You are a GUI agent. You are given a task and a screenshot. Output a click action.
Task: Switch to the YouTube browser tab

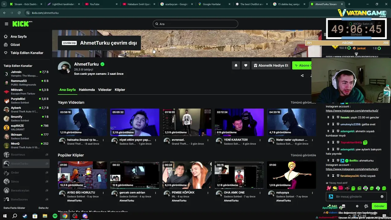point(101,4)
